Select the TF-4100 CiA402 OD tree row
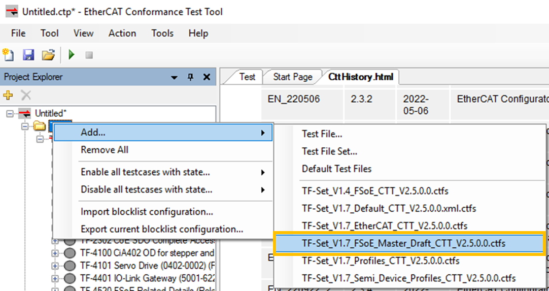Screen dimensions: 549x291 click(x=147, y=253)
